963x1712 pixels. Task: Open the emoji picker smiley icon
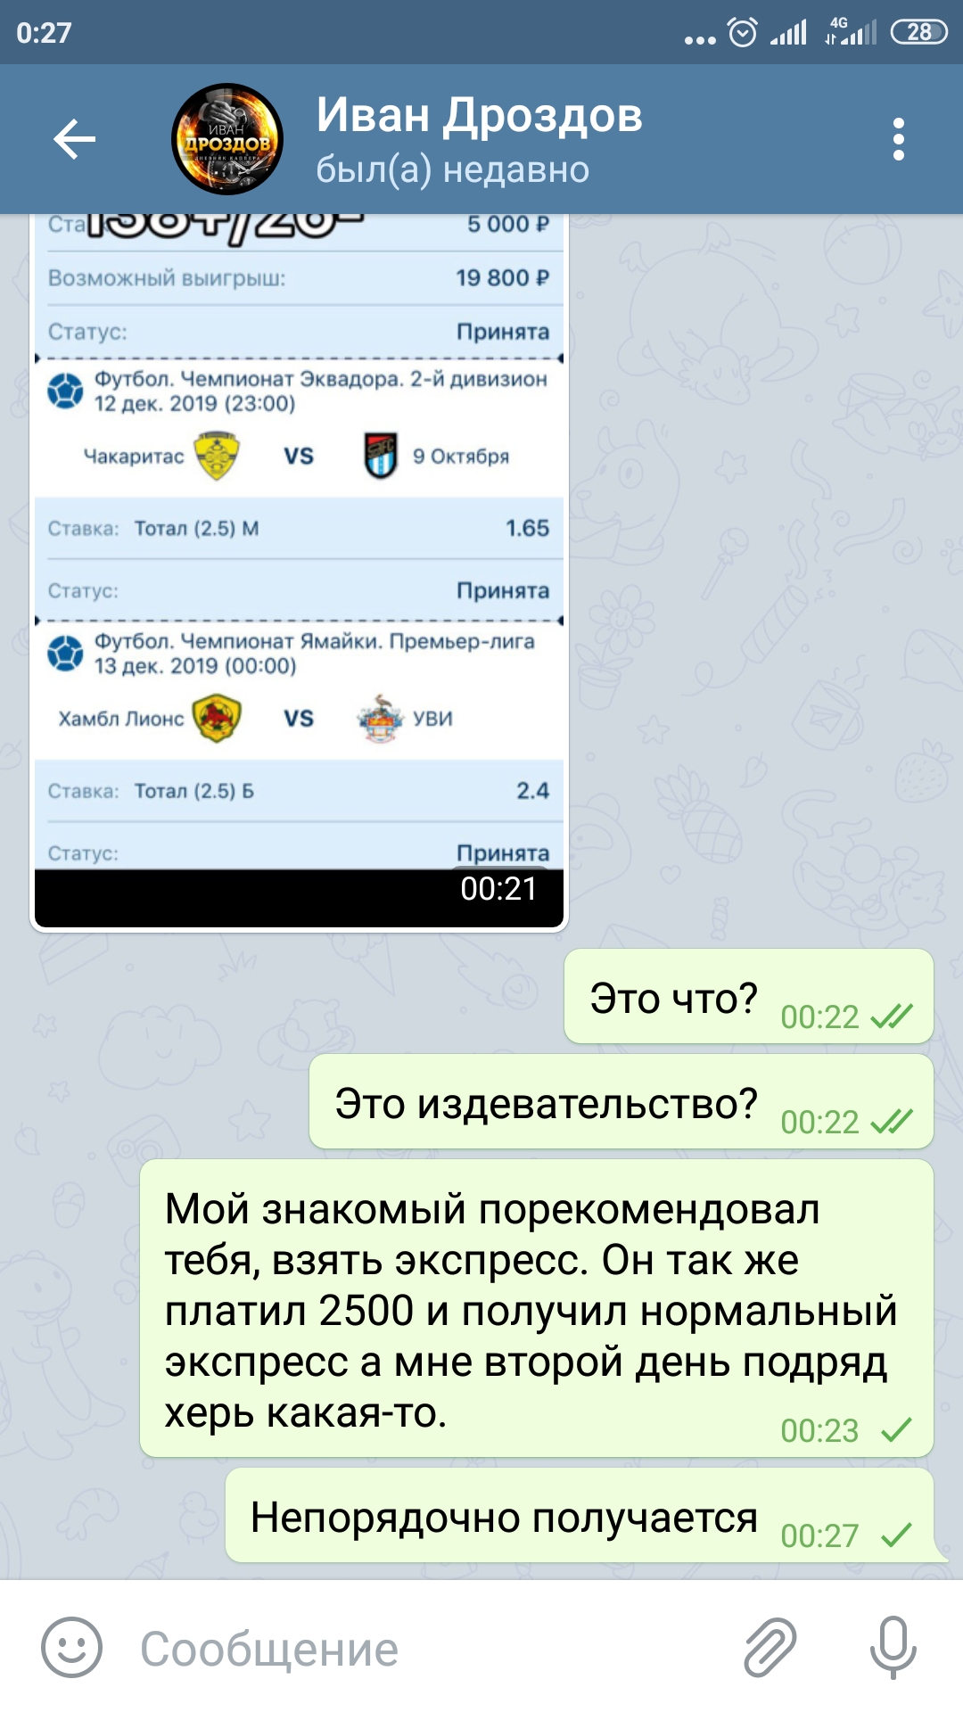point(71,1647)
